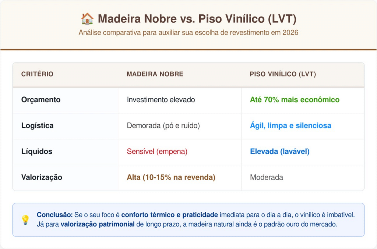Click the lightbulb icon beside Conclusão
377x249 pixels.
click(25, 220)
